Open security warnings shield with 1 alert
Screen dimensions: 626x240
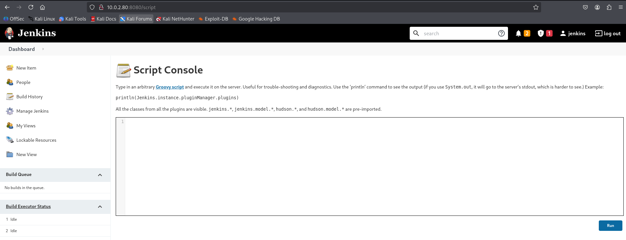pyautogui.click(x=545, y=33)
